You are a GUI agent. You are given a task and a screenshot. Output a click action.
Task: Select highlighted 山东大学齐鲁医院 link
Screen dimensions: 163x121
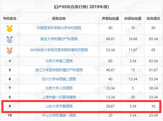[59, 106]
